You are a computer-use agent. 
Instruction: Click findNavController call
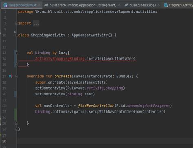coord(96,106)
